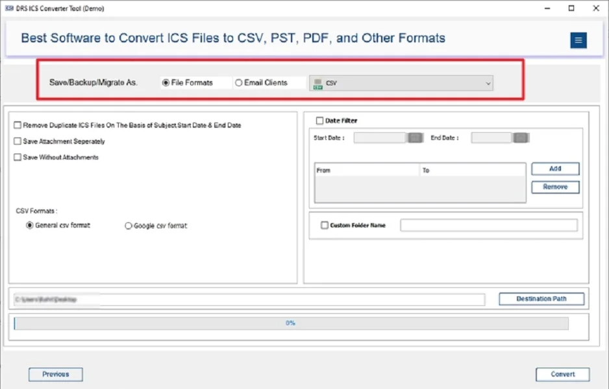The height and width of the screenshot is (389, 609).
Task: Open the hamburger menu icon
Action: coord(578,40)
